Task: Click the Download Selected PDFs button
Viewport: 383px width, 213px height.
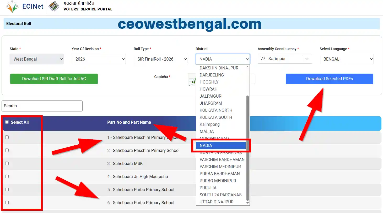Action: pos(329,79)
